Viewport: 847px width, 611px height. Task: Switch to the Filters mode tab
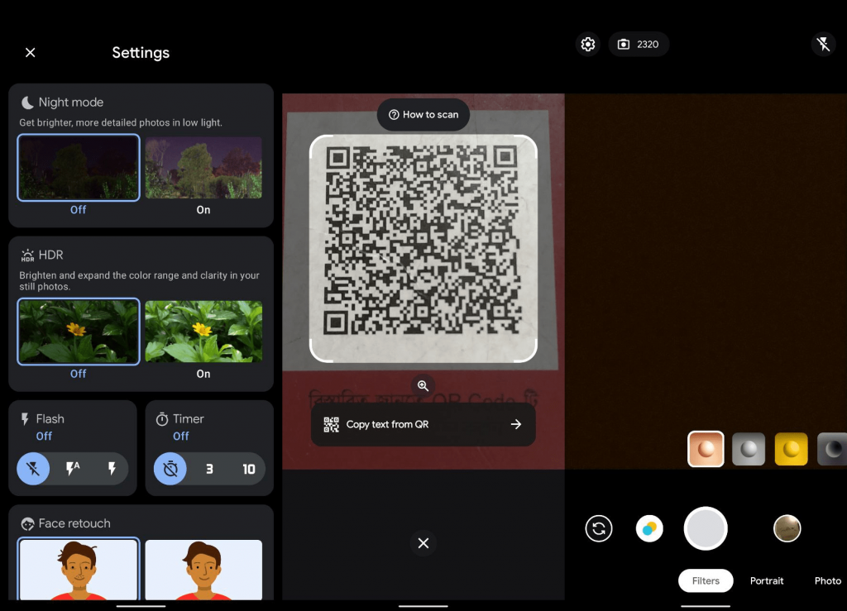706,580
